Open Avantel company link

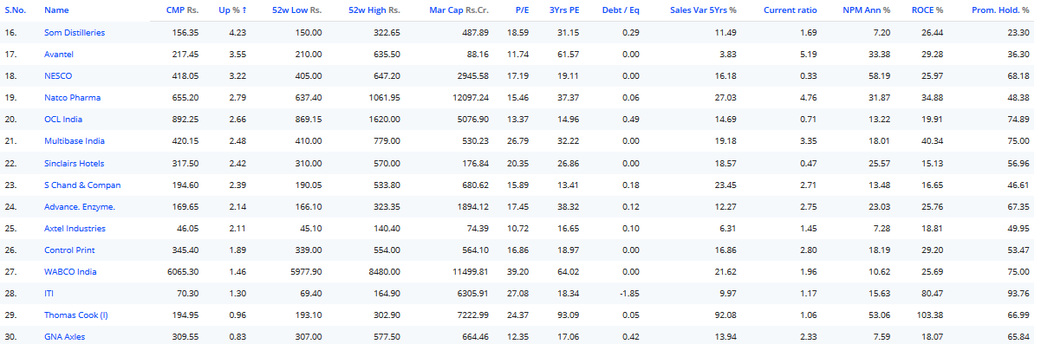(58, 54)
